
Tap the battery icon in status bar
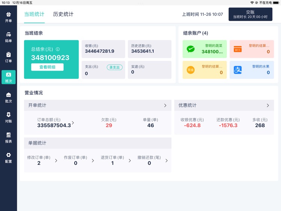point(276,3)
